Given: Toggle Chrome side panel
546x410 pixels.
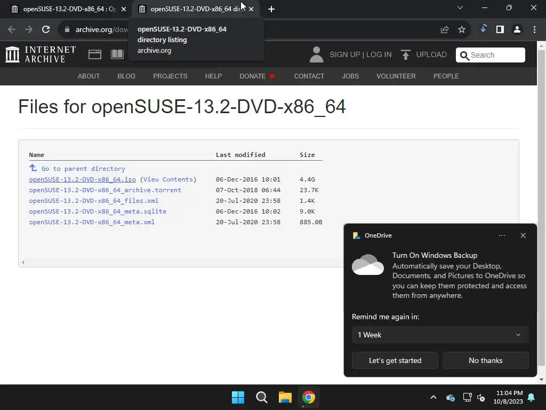Looking at the screenshot, I should (x=500, y=30).
